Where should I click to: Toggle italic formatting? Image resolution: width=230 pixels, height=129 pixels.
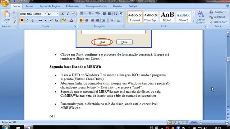pos(27,20)
